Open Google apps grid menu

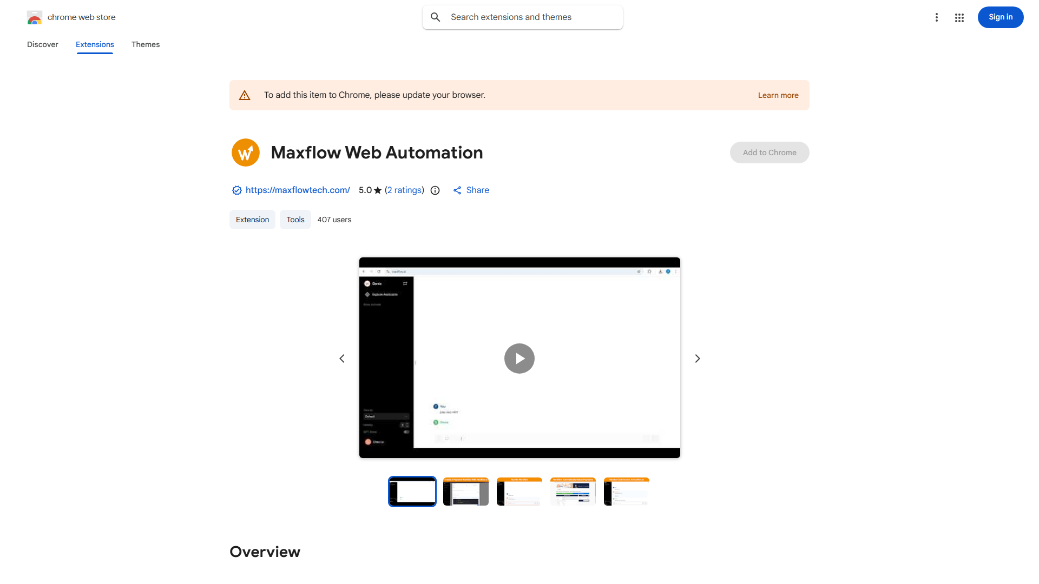tap(959, 17)
